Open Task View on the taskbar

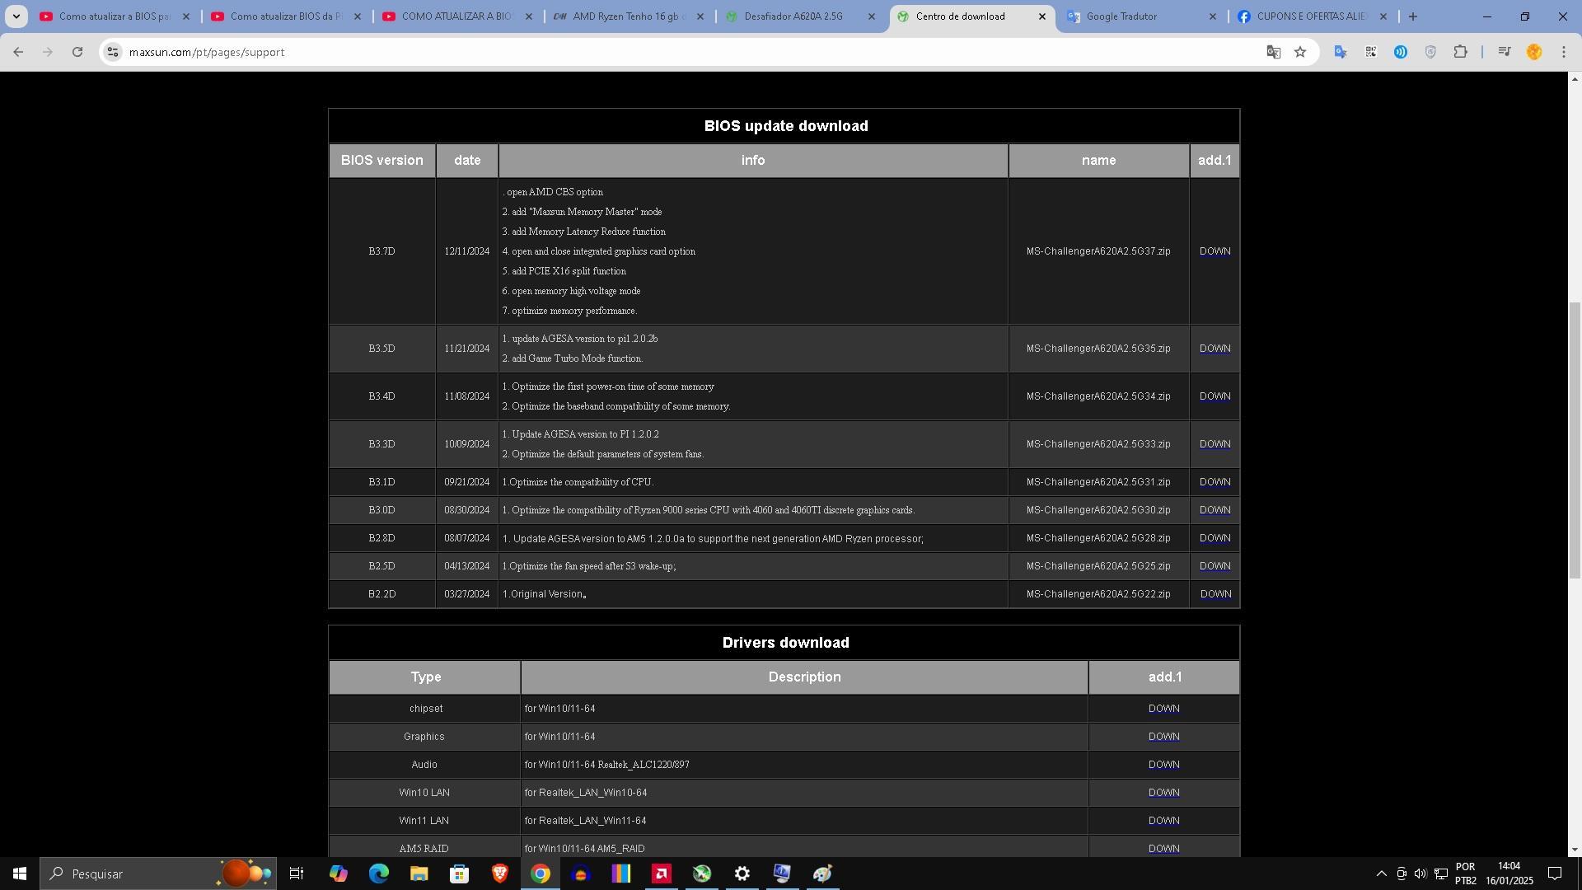(297, 874)
